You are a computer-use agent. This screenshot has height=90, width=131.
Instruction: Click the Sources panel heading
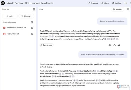point(5,9)
